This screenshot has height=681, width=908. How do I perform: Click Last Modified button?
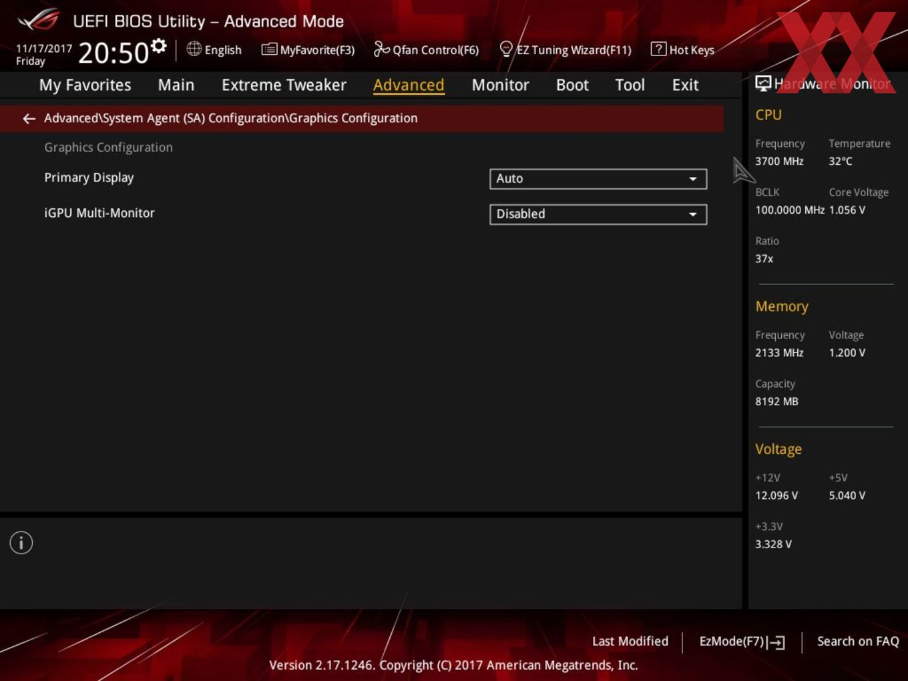(x=630, y=642)
